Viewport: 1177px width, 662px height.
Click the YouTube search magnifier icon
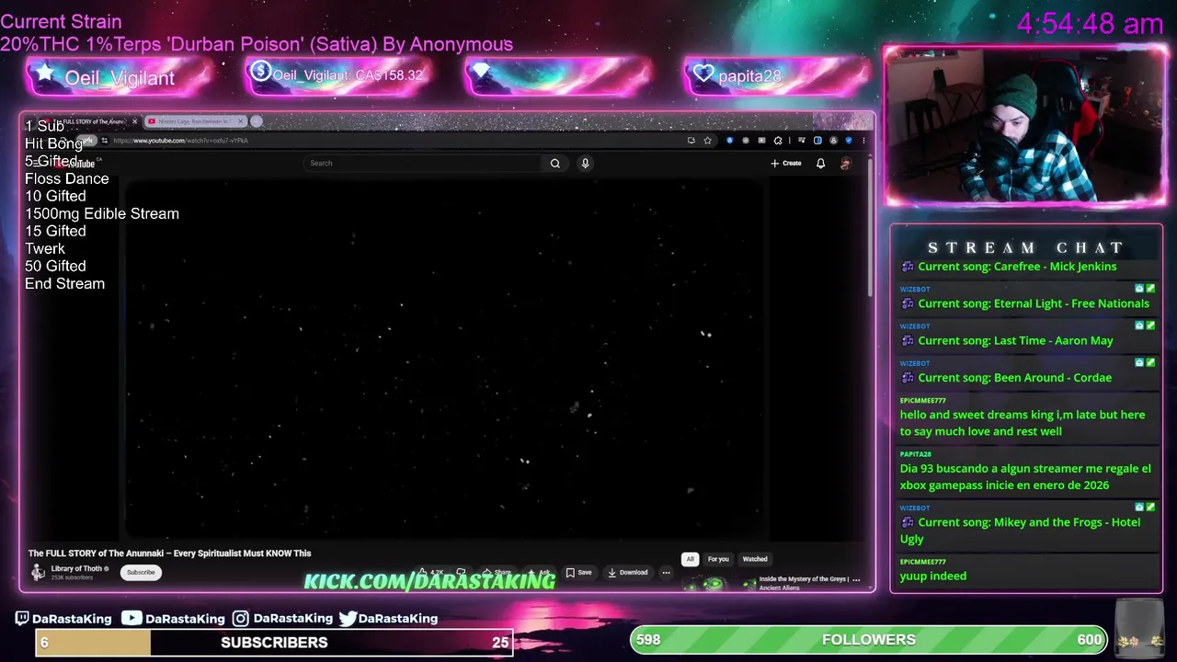pos(555,163)
